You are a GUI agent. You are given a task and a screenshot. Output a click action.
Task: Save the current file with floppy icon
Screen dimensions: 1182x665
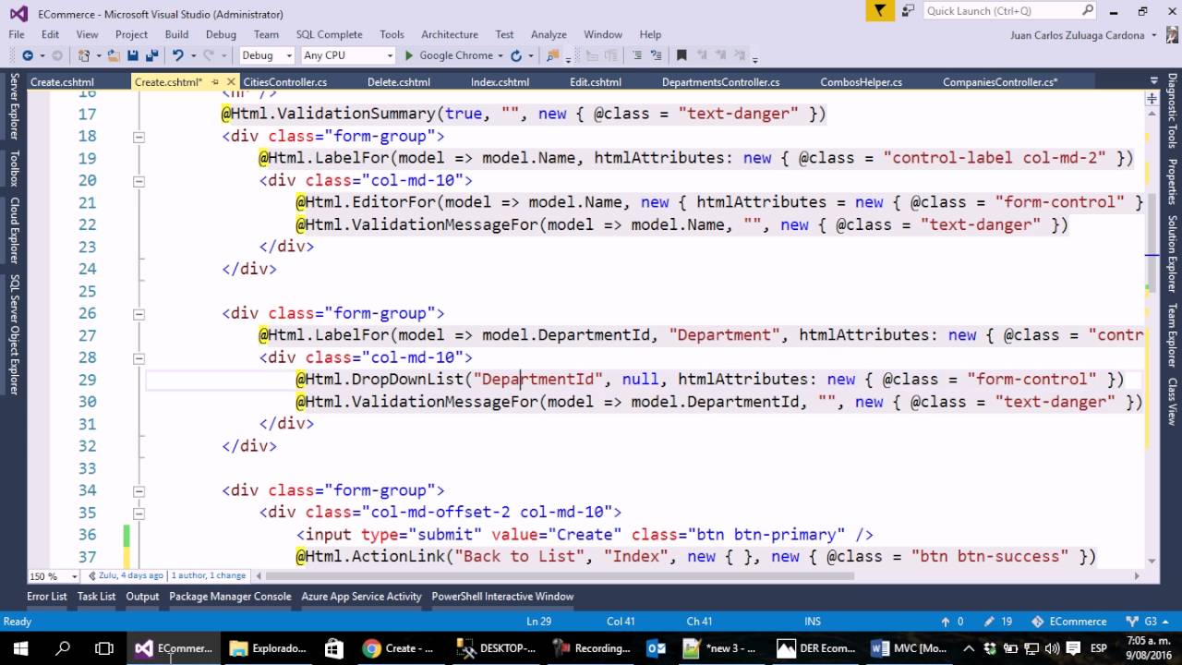pos(133,55)
